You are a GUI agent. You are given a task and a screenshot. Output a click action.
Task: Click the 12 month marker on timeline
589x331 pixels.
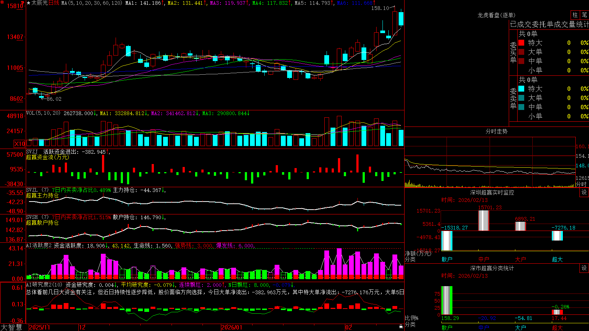click(82, 327)
